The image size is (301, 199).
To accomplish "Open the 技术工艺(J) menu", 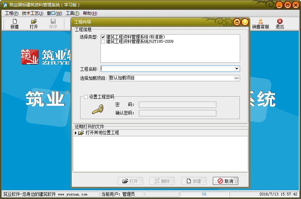I will pos(33,13).
